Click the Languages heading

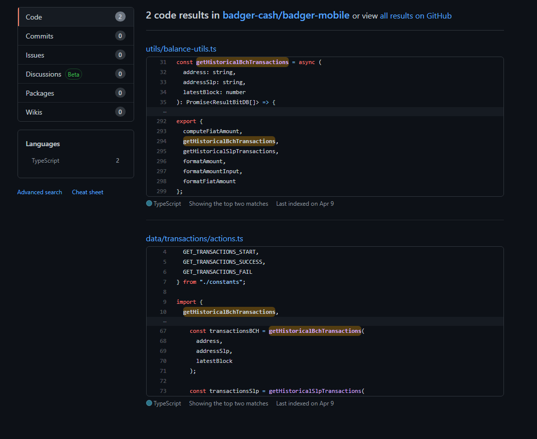pos(43,144)
